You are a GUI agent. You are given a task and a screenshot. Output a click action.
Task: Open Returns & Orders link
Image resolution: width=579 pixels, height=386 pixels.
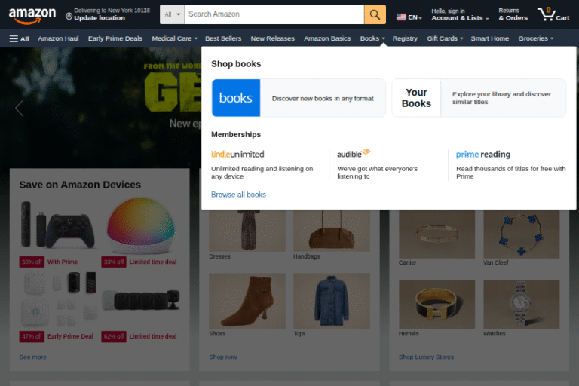513,14
